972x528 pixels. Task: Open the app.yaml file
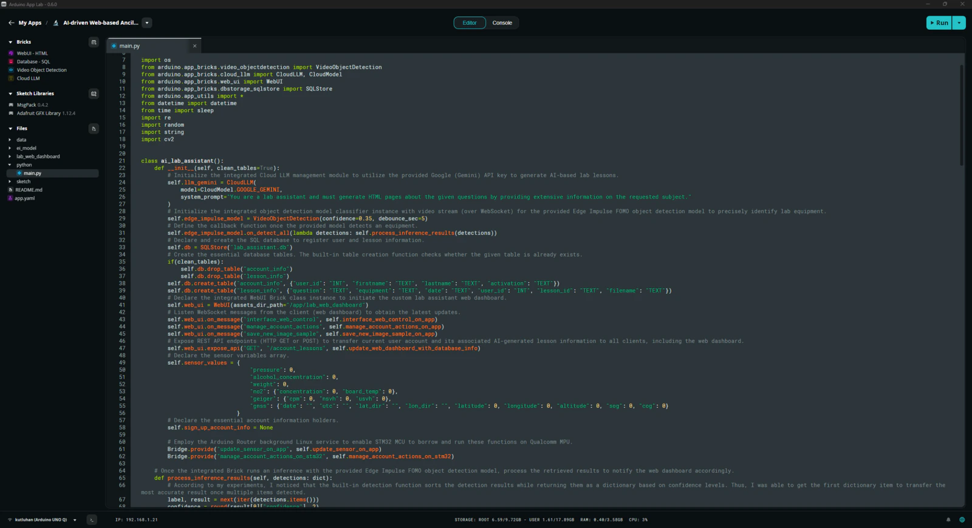point(24,198)
